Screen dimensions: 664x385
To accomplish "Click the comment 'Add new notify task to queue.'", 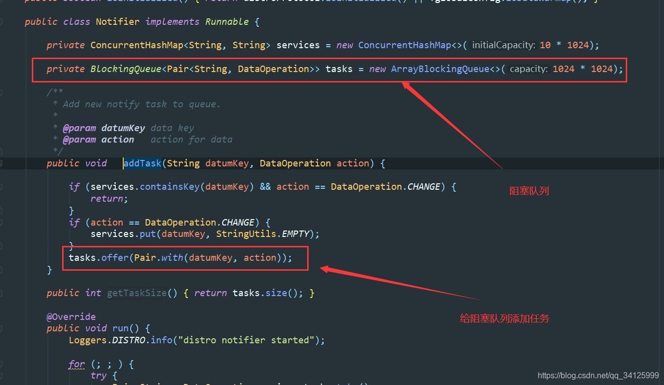I will [x=142, y=104].
